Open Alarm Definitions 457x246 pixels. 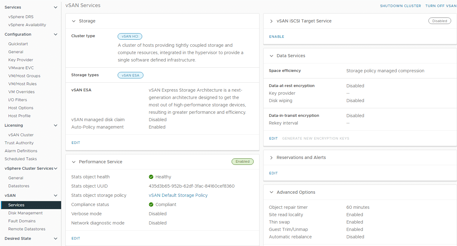point(21,151)
